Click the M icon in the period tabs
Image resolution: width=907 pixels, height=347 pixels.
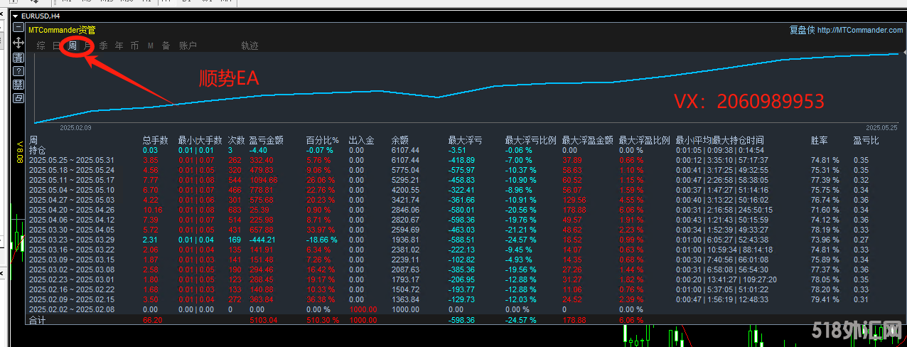point(151,46)
